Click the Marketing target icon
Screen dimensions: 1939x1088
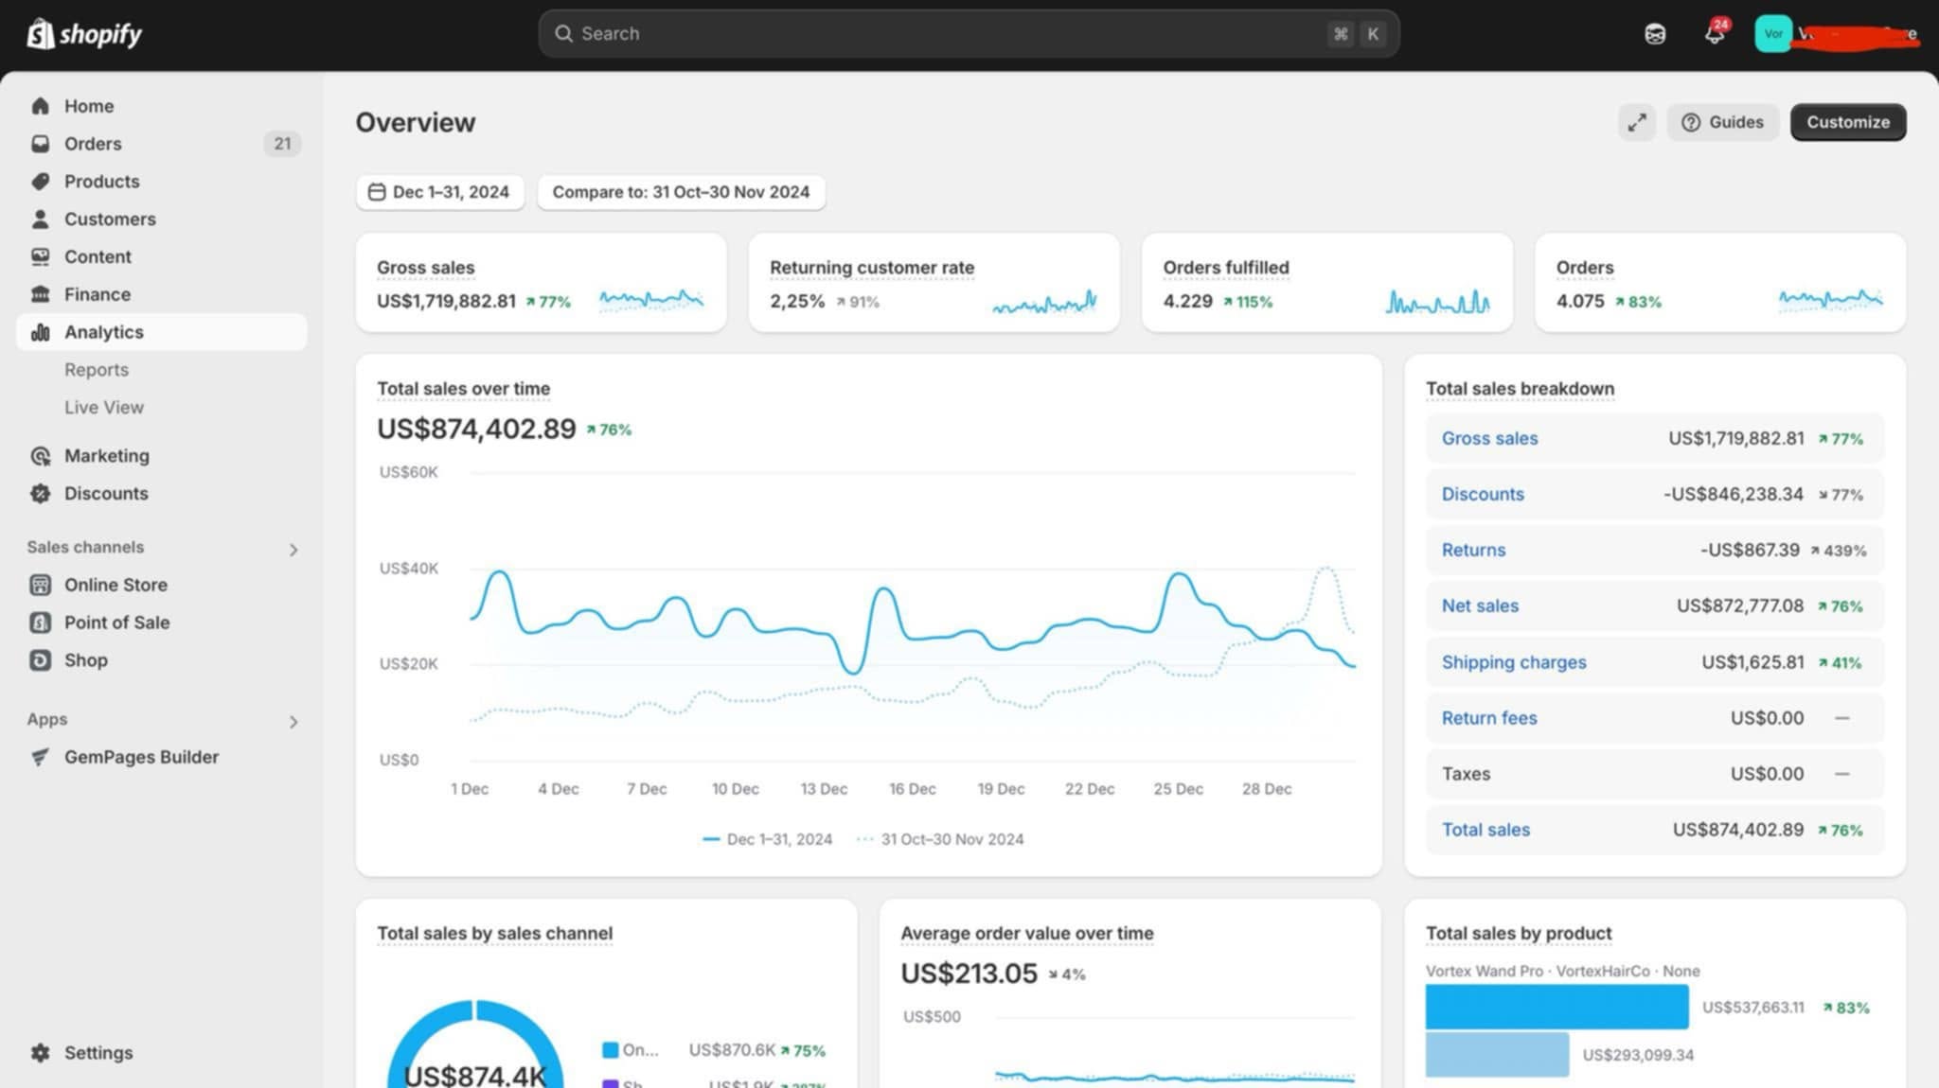(x=40, y=456)
